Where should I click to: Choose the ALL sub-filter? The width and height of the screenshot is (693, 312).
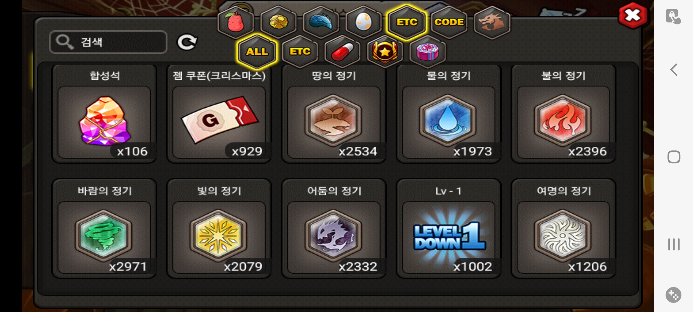point(257,52)
